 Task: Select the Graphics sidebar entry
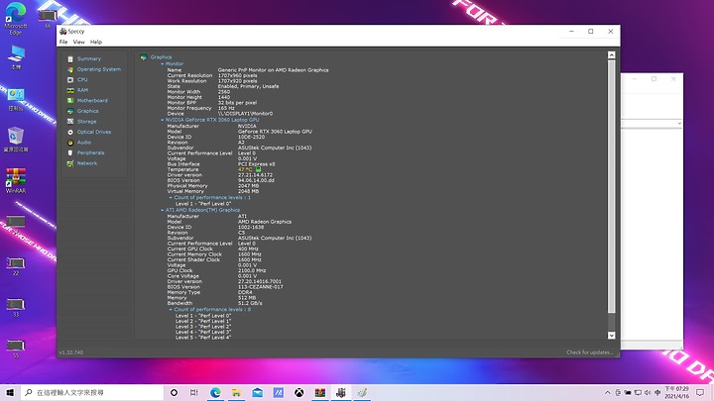coord(87,111)
